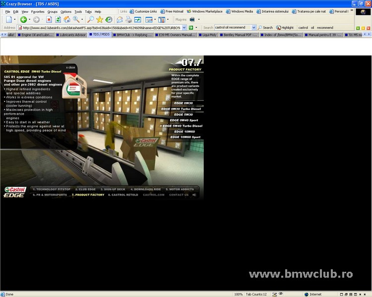Expand the New page dropdown arrow
Screen dimensions: 372x297
click(15, 19)
